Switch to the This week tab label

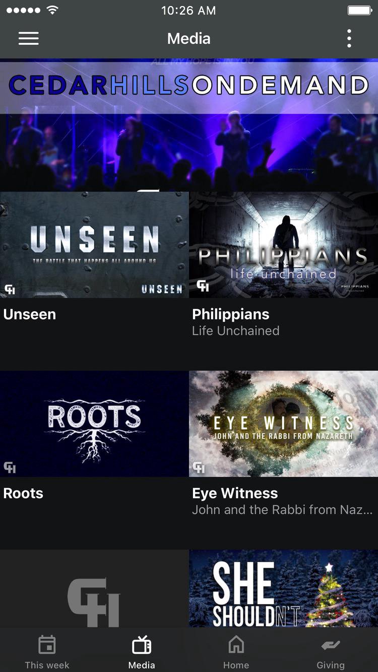click(x=47, y=665)
